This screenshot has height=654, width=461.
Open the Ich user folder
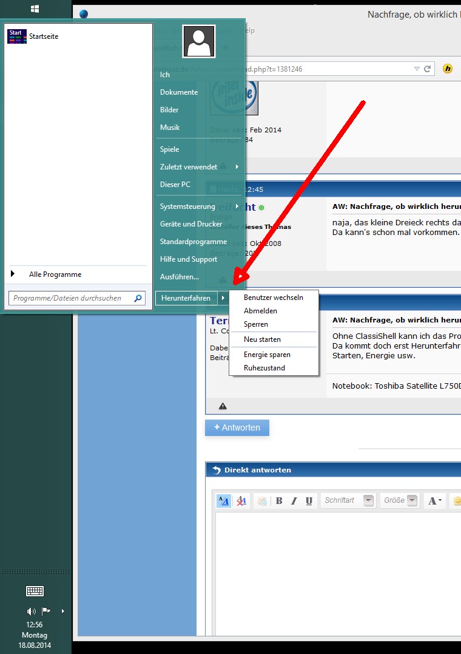click(164, 75)
